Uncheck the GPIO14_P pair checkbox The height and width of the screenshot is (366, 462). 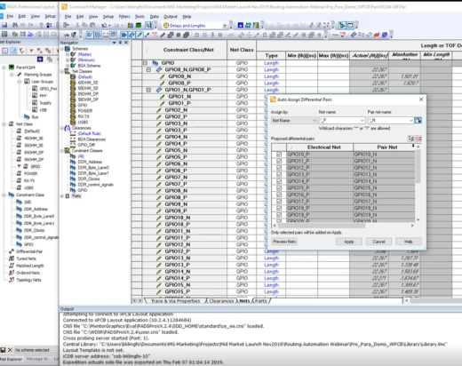[279, 181]
